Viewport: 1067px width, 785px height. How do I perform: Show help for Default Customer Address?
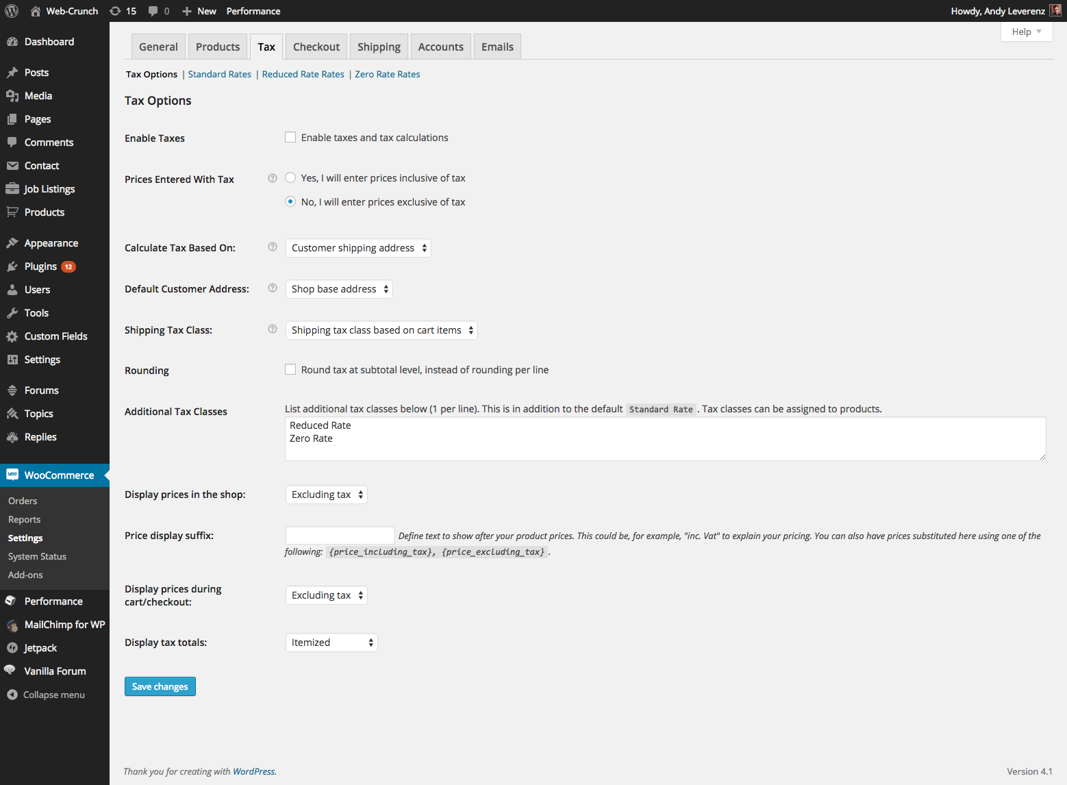[273, 288]
